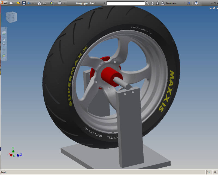Open the Autodesk Exchange X icon
Image resolution: width=218 pixels, height=175 pixels.
(189, 3)
